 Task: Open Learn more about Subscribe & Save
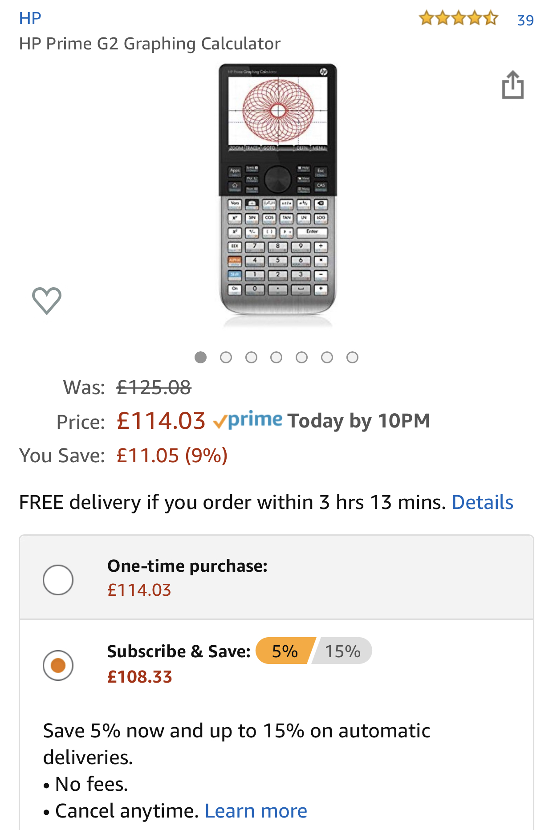[256, 811]
